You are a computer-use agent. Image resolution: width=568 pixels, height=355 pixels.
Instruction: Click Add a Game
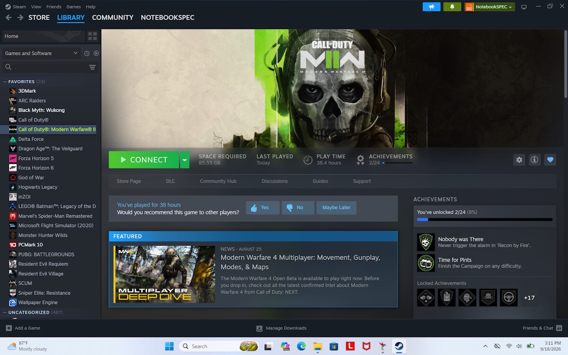23,328
